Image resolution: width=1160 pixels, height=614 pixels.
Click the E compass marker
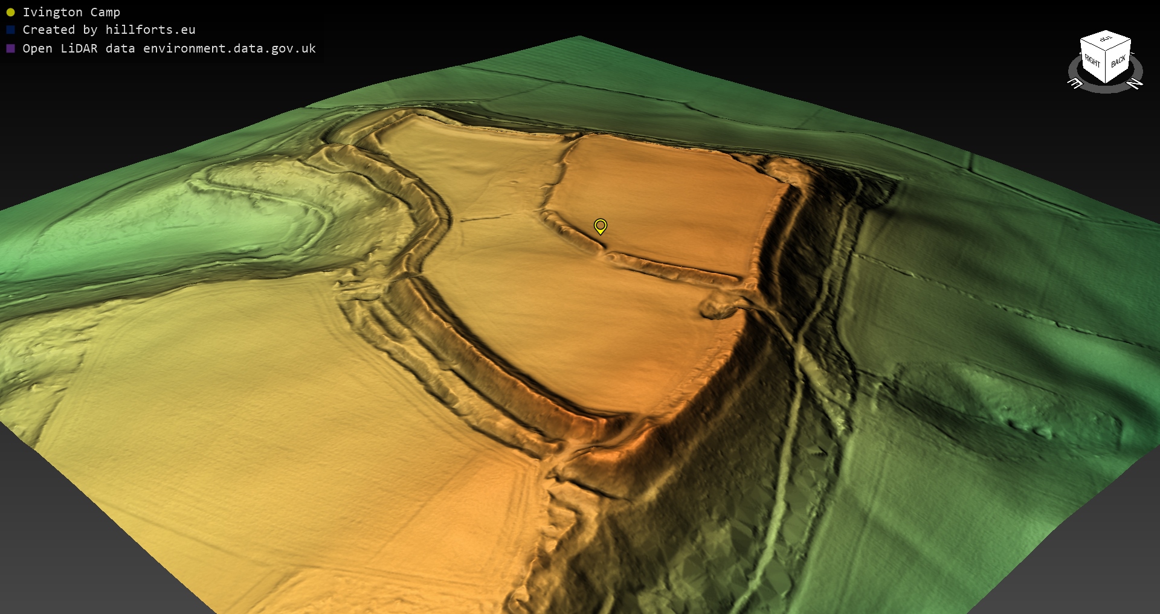(1075, 84)
